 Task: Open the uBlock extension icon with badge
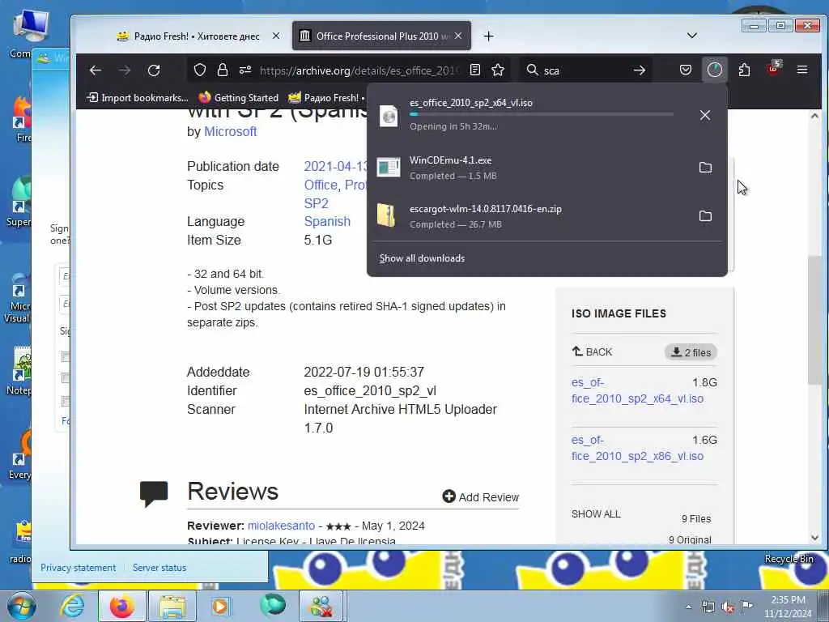coord(773,69)
